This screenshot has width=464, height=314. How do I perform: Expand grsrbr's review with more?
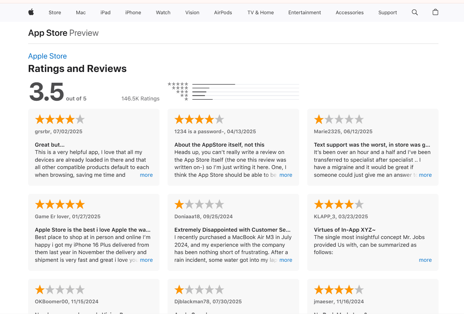pyautogui.click(x=146, y=175)
